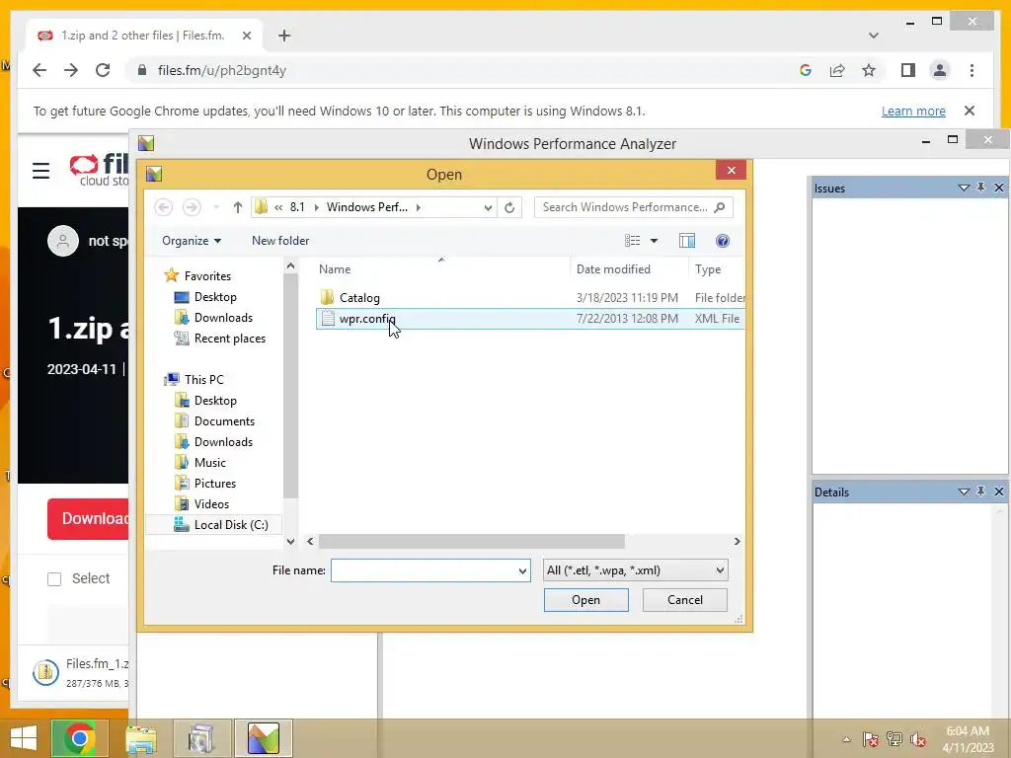Open Downloads under Favorites
Viewport: 1011px width, 758px height.
point(223,317)
